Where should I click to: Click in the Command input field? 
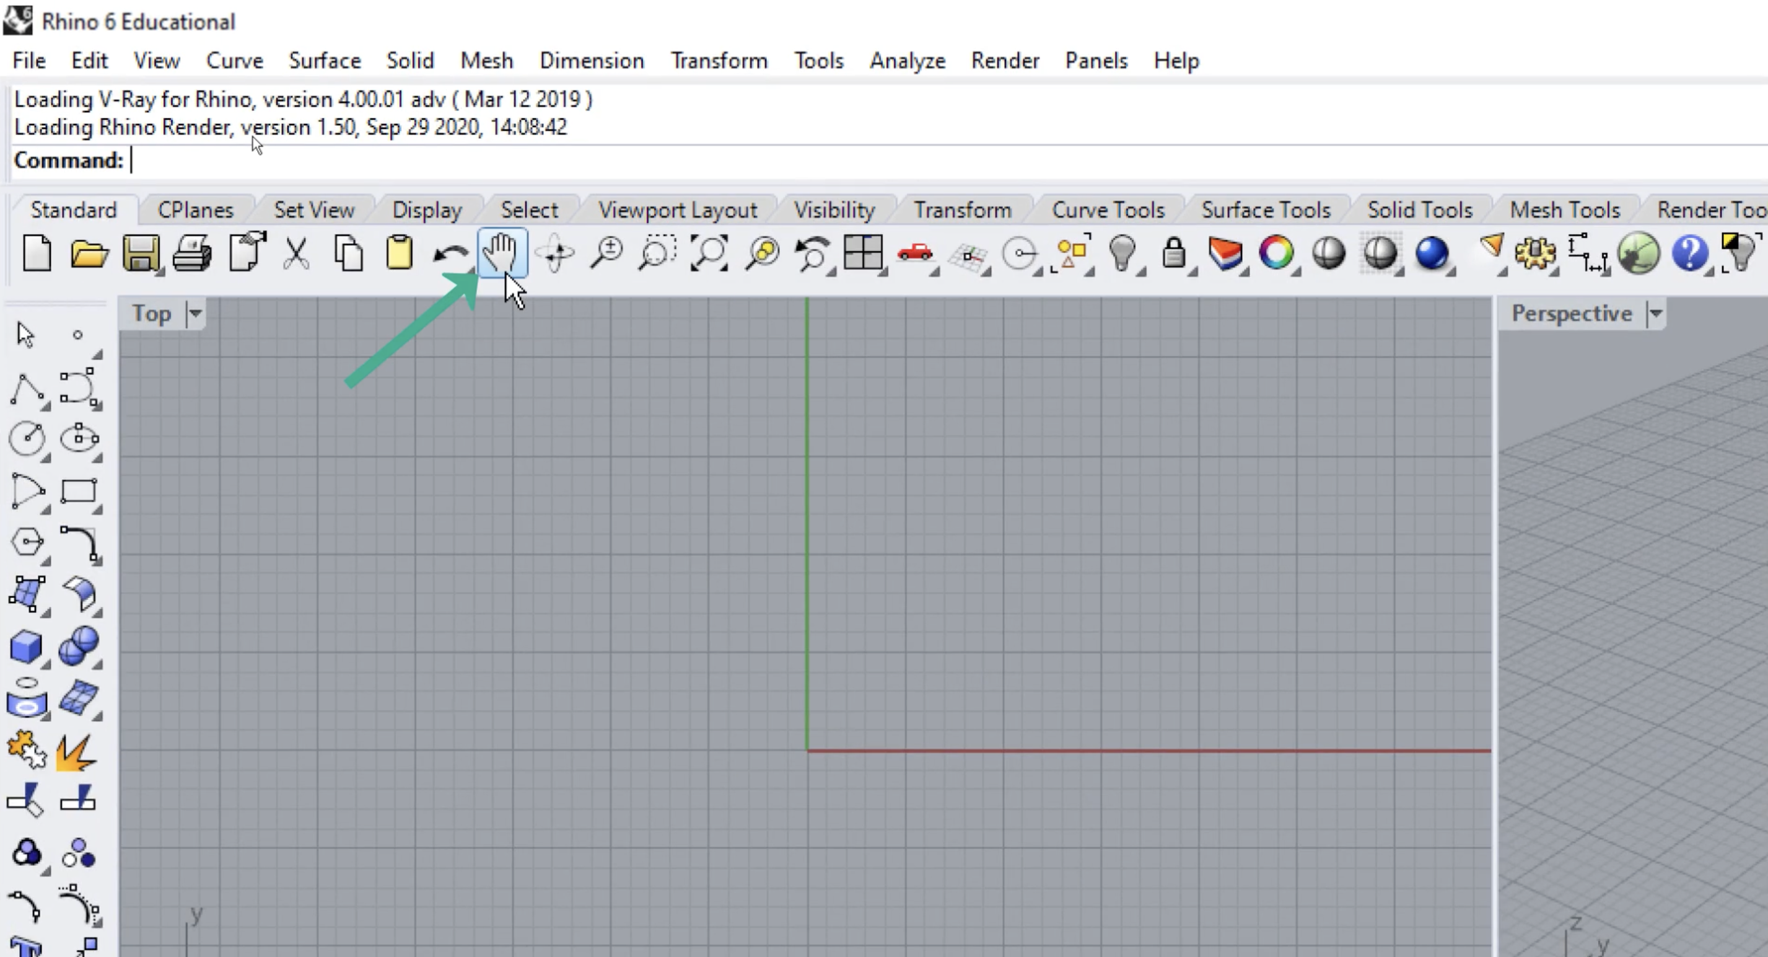pos(947,161)
